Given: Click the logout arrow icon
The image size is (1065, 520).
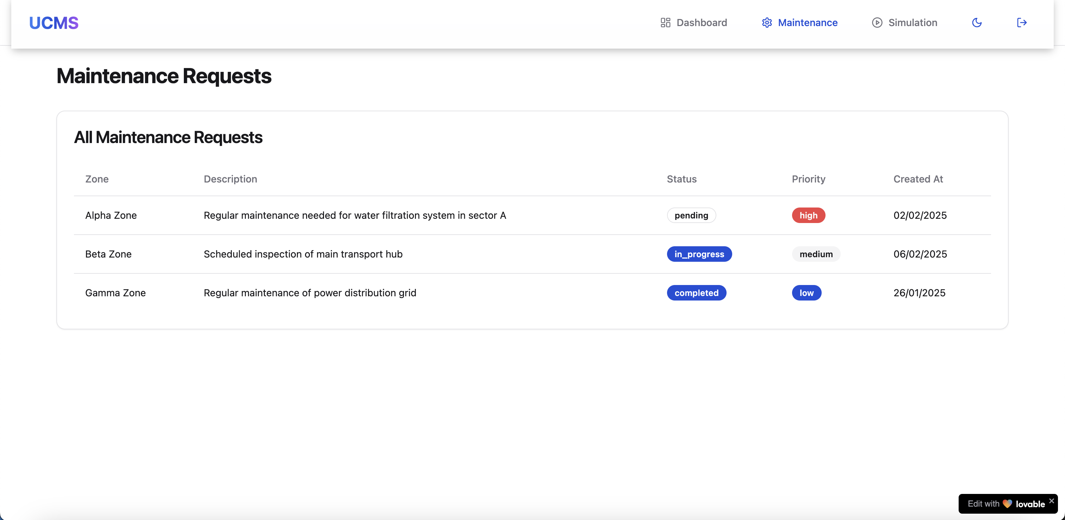Looking at the screenshot, I should (1022, 23).
